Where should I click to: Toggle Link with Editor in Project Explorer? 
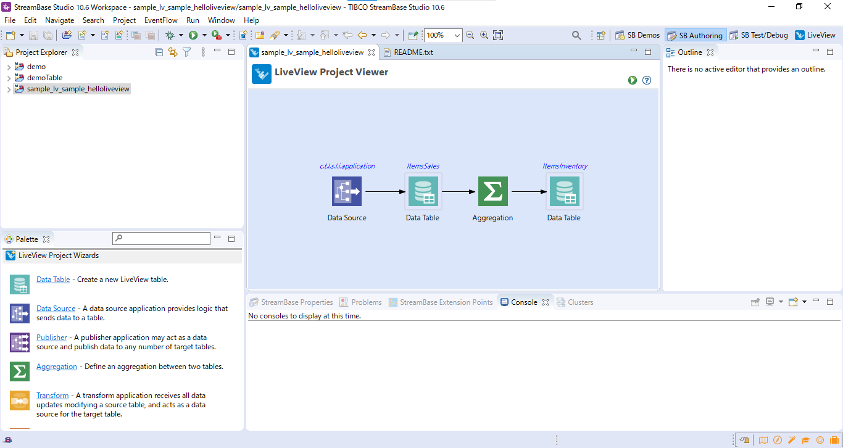click(x=173, y=52)
